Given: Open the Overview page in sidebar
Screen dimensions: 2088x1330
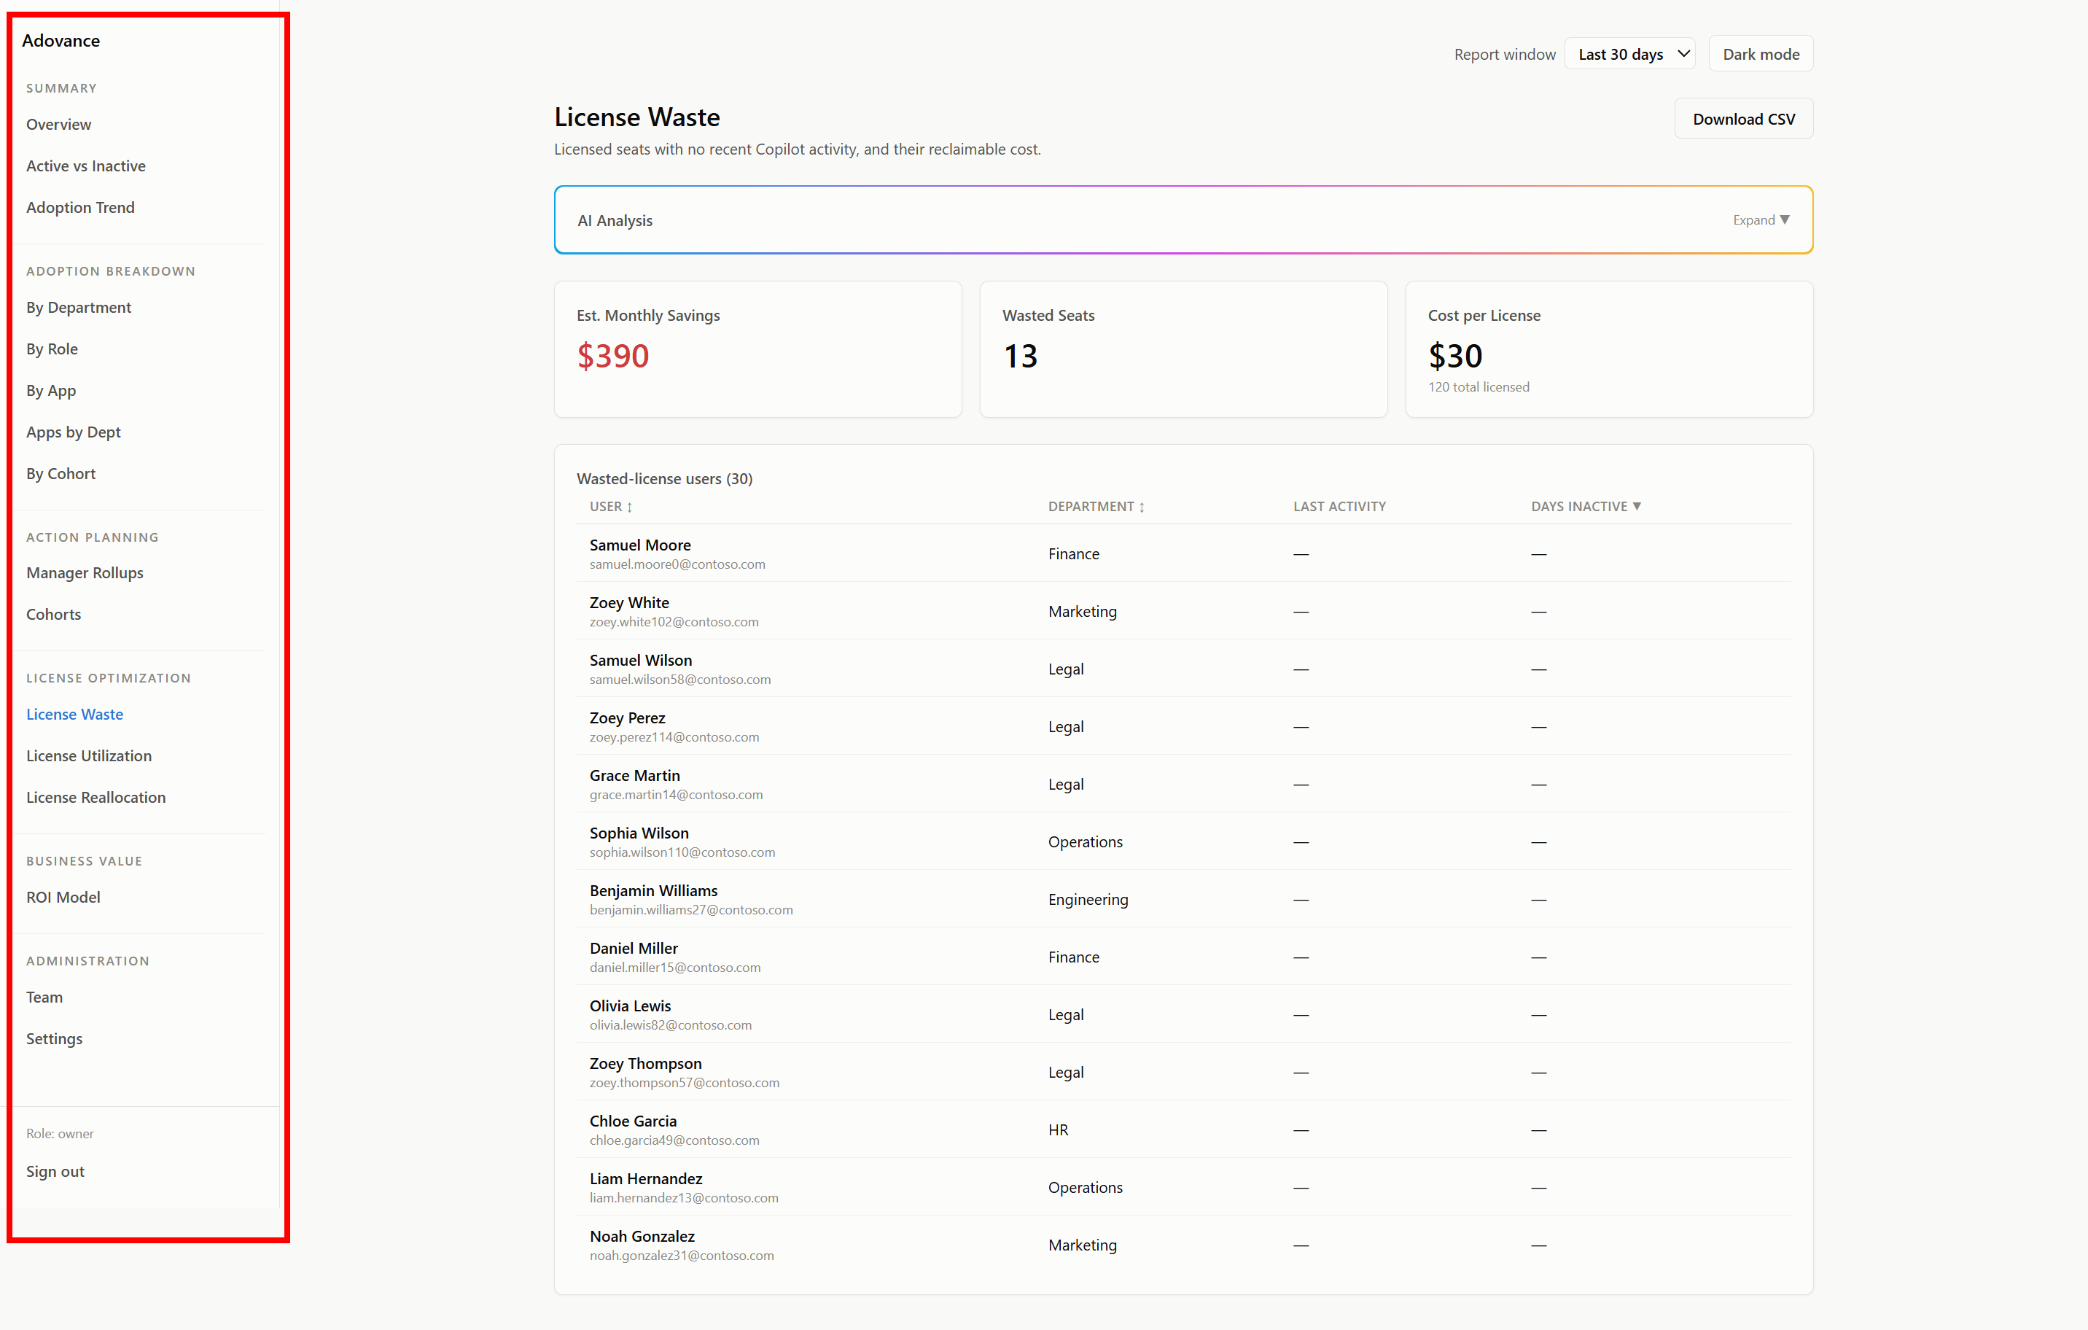Looking at the screenshot, I should pyautogui.click(x=58, y=124).
